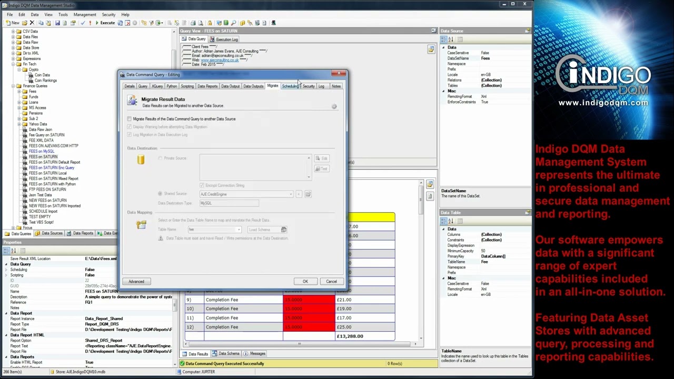Click Cancel in the Data Command Query dialog
Viewport: 674px width, 379px height.
331,282
